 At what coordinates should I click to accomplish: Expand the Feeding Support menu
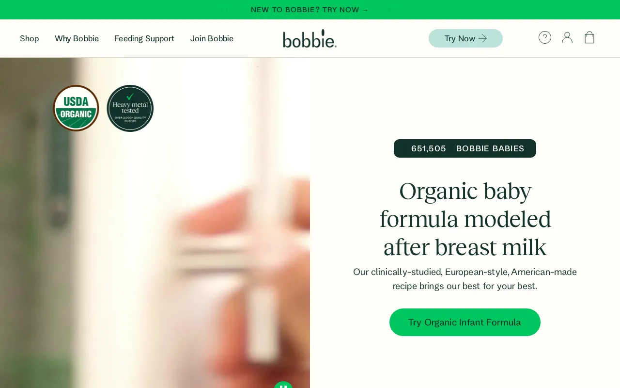tap(144, 38)
